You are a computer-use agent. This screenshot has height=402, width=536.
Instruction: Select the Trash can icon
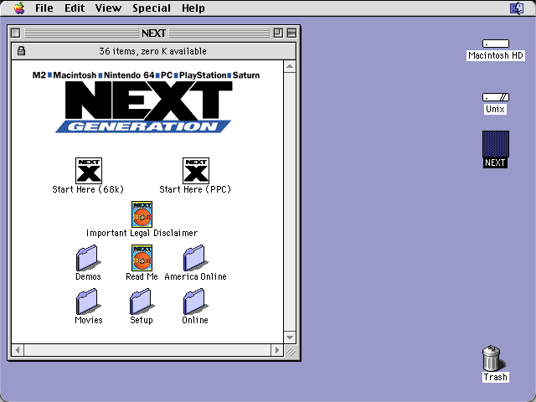click(492, 358)
